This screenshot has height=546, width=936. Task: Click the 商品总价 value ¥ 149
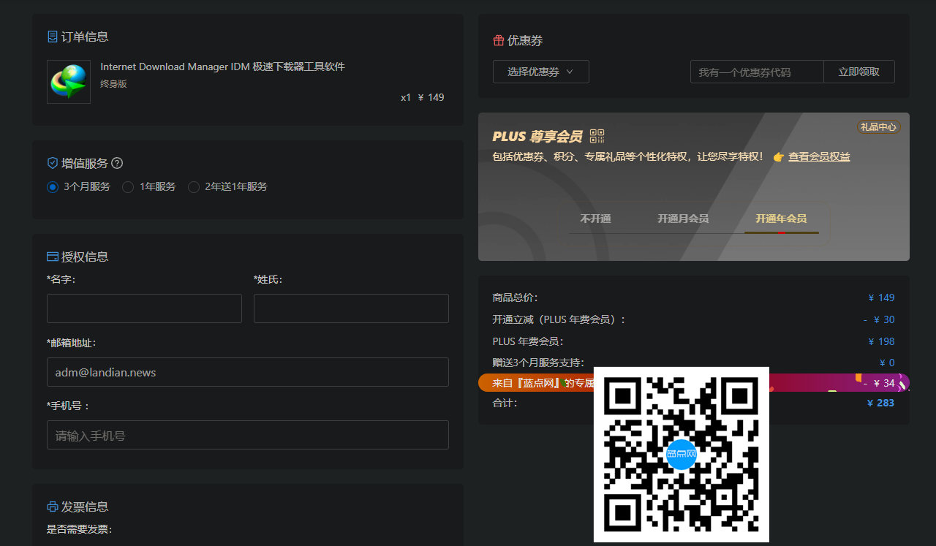881,297
